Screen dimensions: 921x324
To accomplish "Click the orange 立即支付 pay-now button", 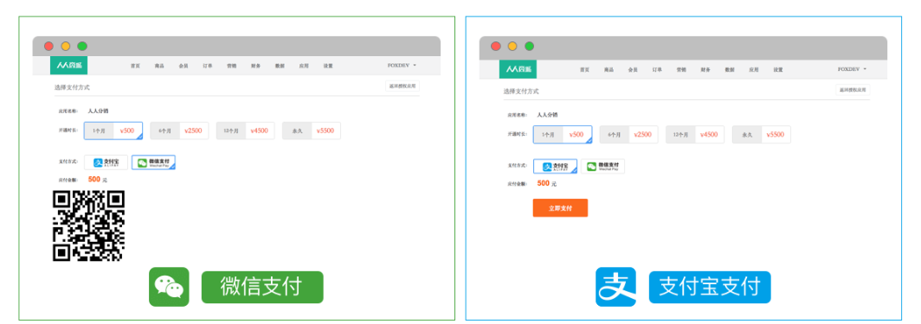I will click(560, 208).
